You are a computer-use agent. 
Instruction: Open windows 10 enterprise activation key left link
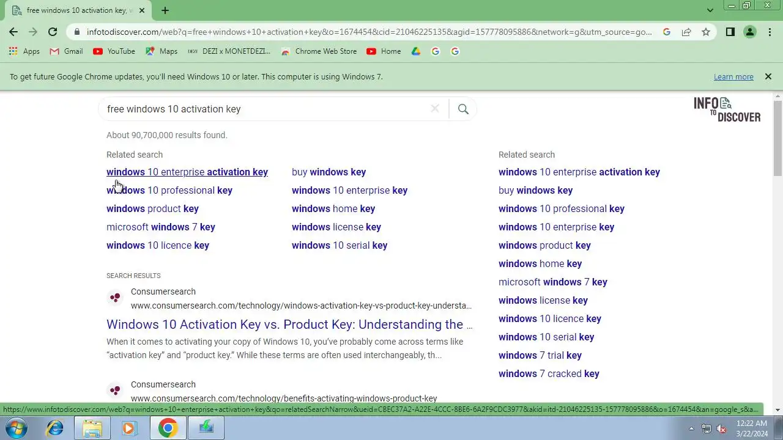187,172
